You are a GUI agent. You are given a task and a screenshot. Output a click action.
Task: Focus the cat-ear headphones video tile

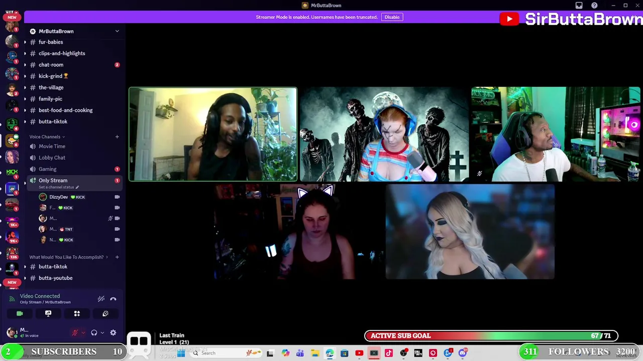point(298,232)
